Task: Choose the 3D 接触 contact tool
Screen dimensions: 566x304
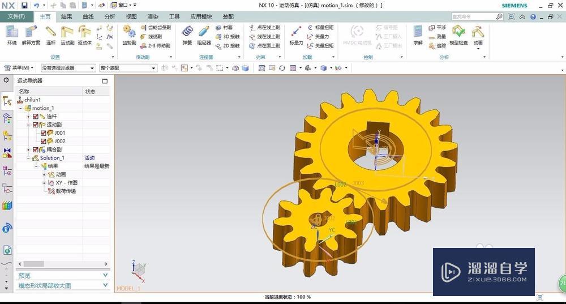Action: (228, 36)
